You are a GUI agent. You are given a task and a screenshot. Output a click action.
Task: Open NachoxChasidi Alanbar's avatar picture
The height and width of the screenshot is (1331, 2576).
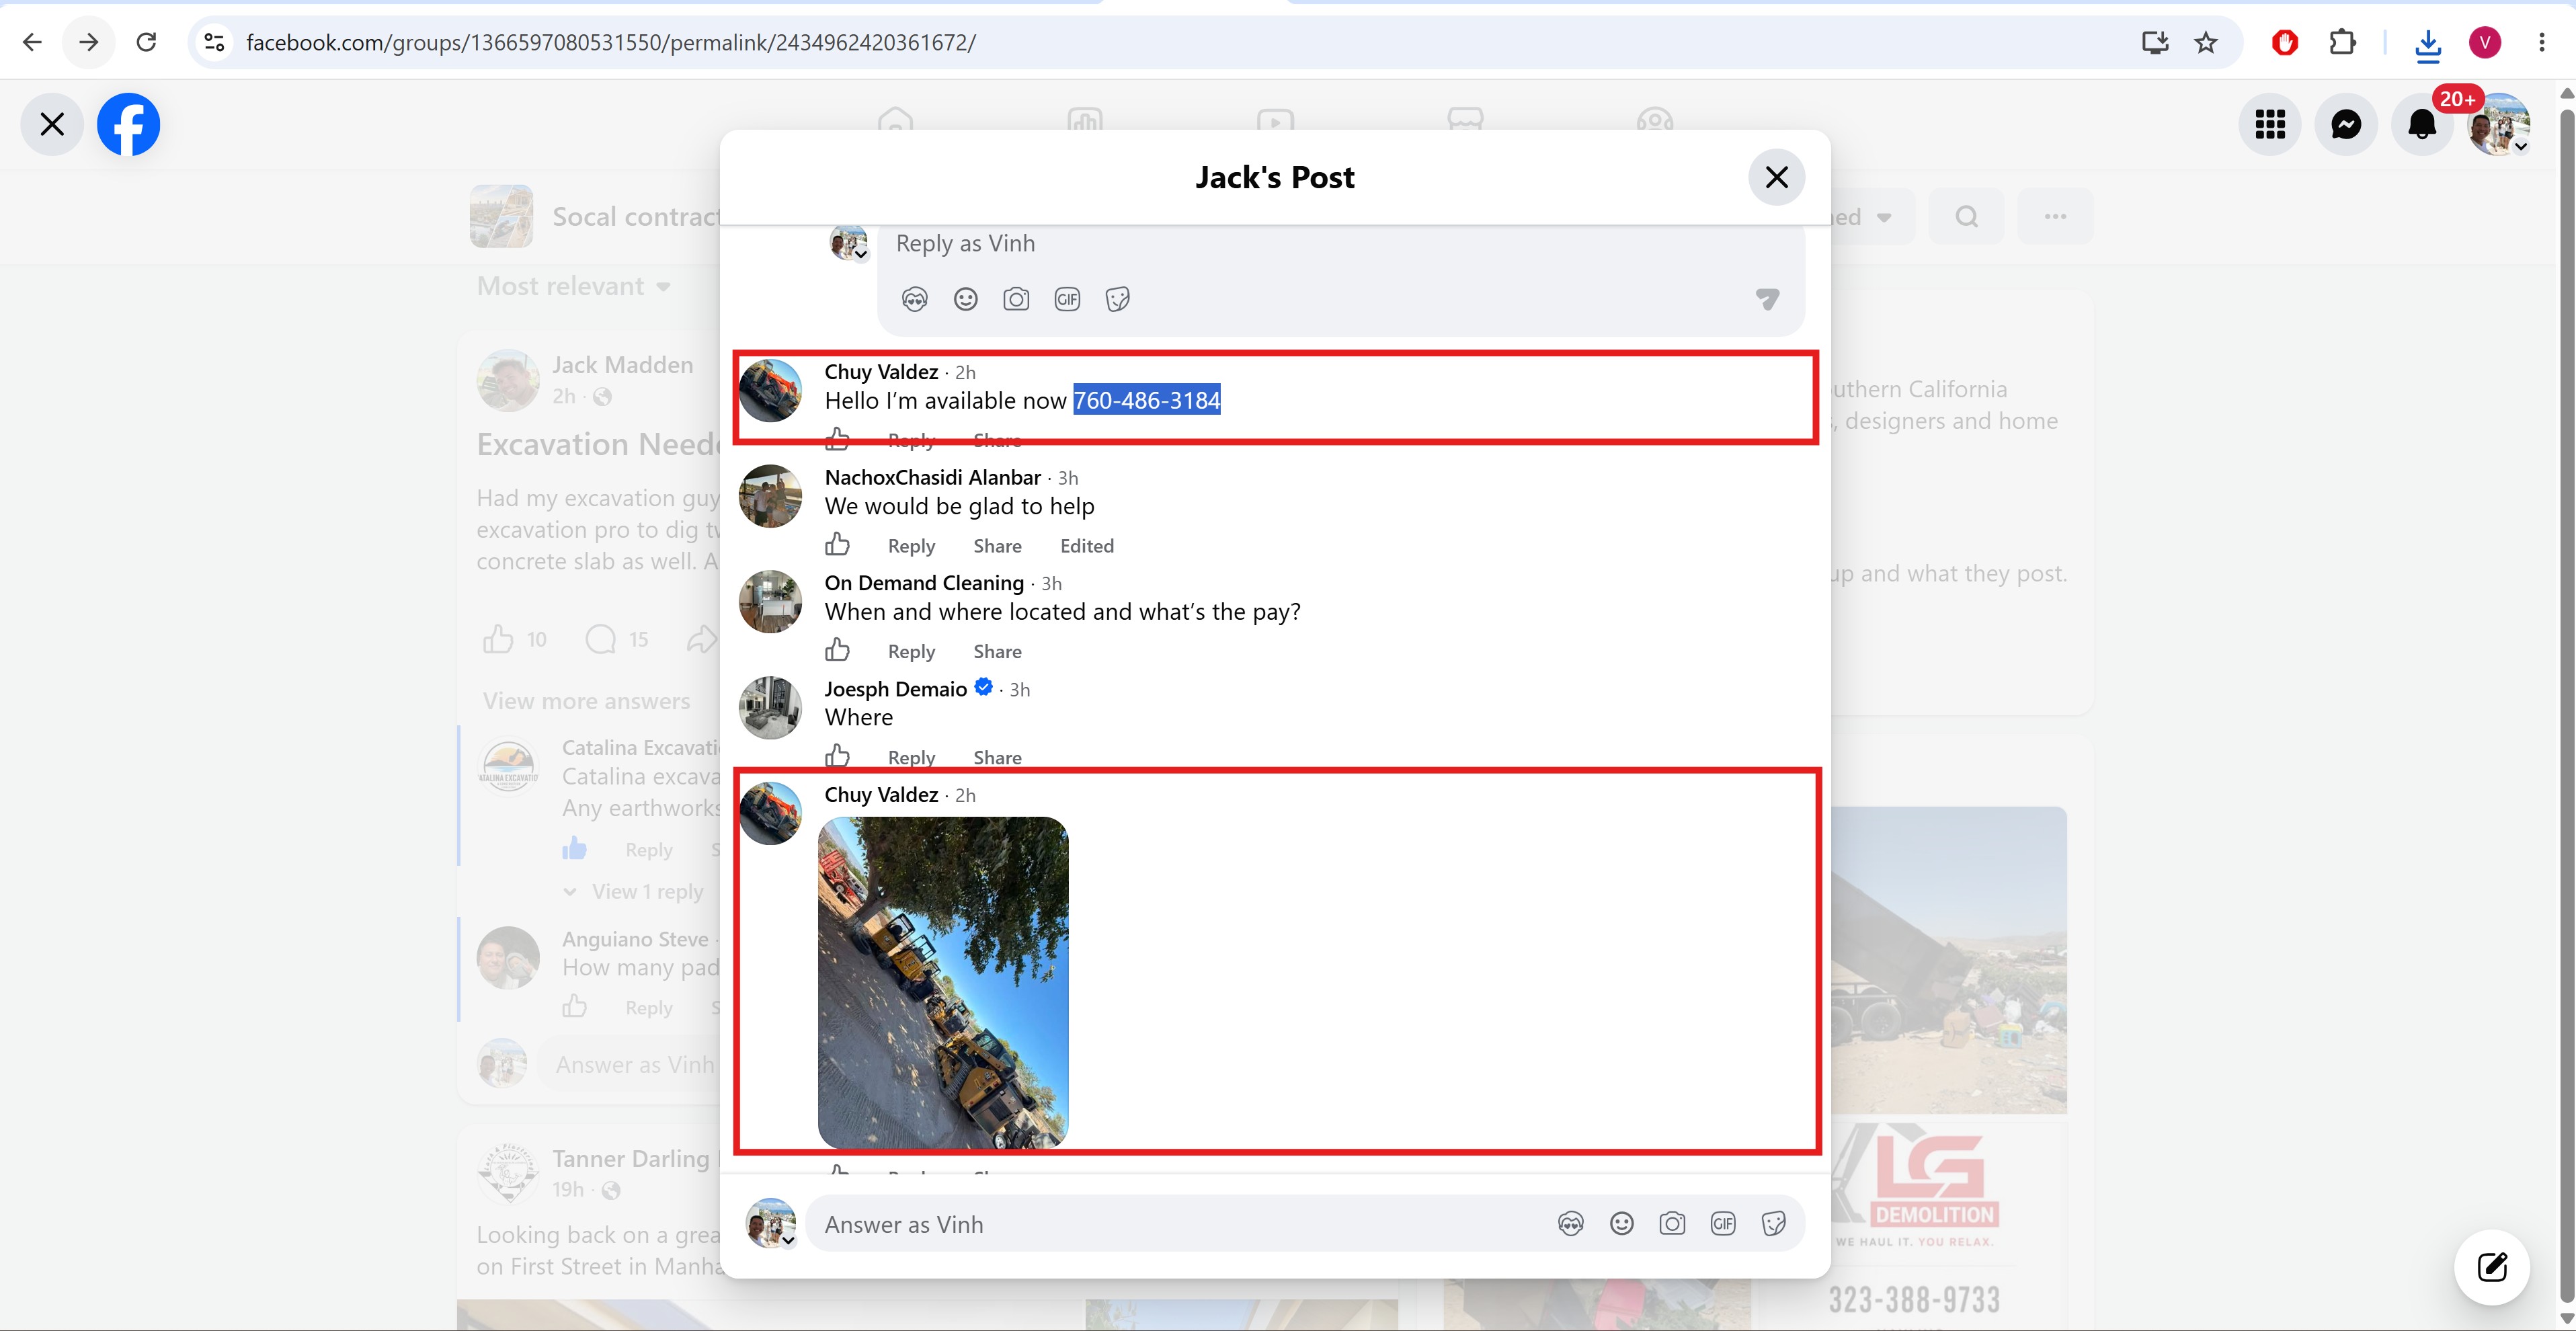(770, 495)
